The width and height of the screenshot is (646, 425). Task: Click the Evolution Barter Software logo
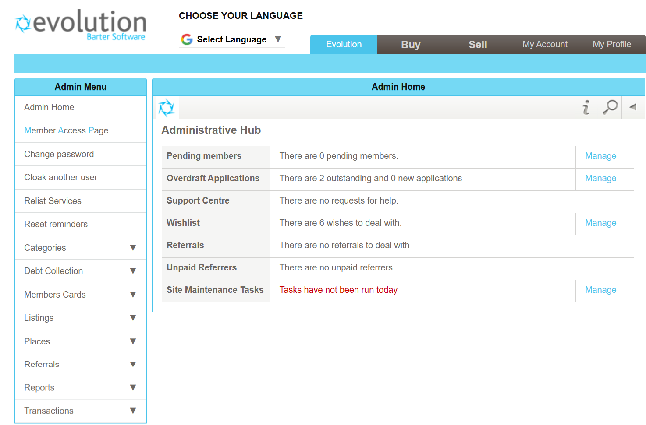81,25
